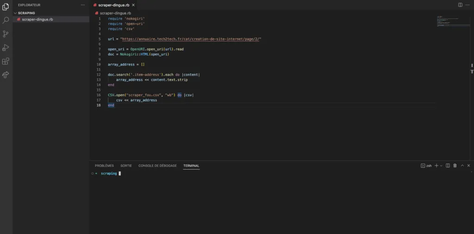Open the share arrow icon in activity bar
474x234 pixels.
tap(6, 75)
